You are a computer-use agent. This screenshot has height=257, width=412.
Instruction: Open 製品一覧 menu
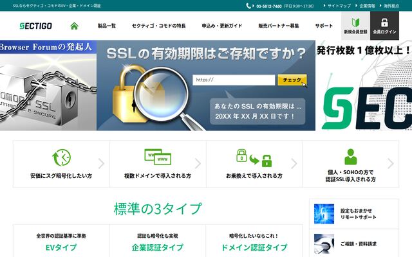(107, 26)
